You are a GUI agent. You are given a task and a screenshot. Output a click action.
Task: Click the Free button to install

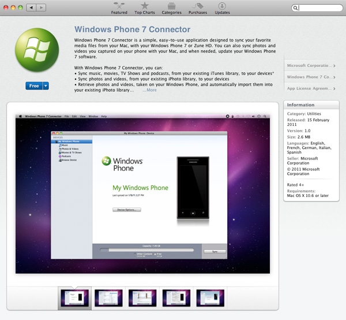point(34,85)
